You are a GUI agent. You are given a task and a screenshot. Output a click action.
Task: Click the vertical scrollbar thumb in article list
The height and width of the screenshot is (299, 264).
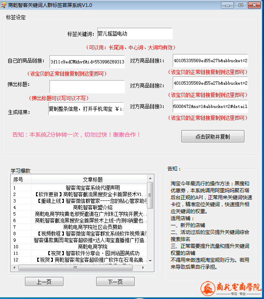point(150,195)
